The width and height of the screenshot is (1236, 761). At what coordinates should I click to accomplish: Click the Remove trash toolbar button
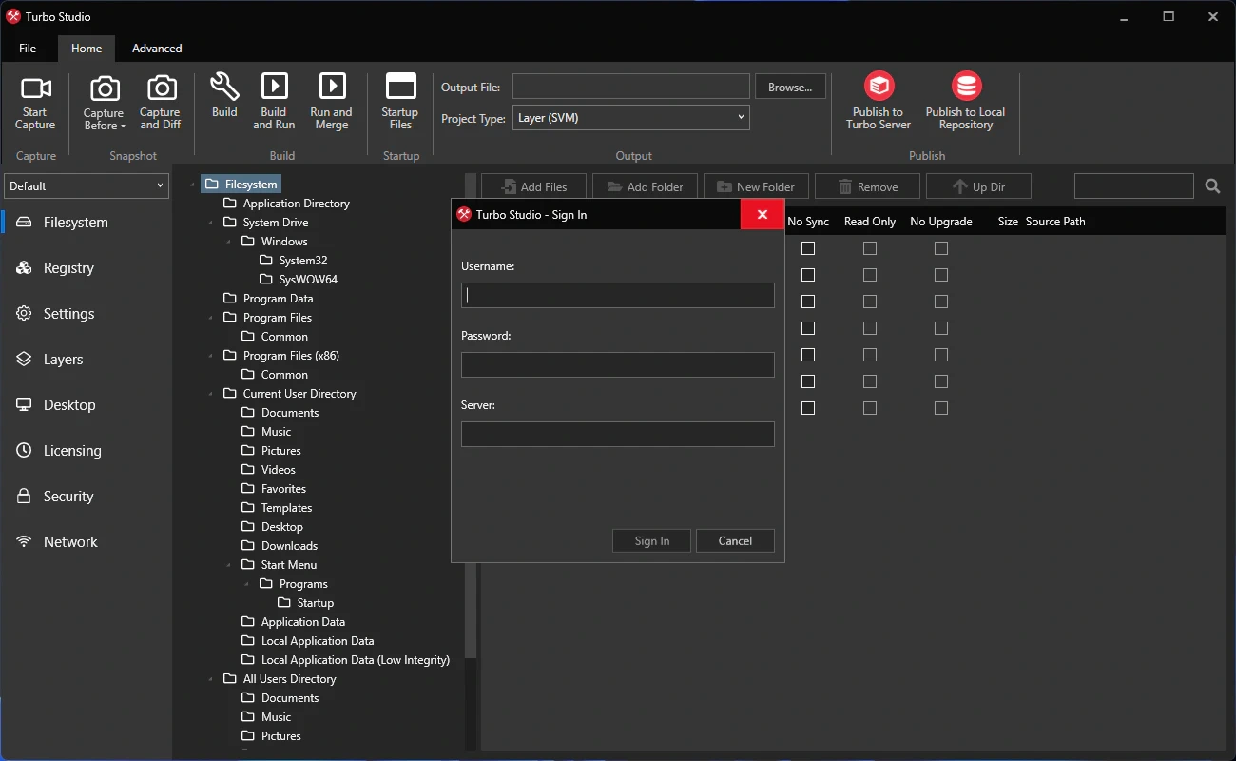867,186
